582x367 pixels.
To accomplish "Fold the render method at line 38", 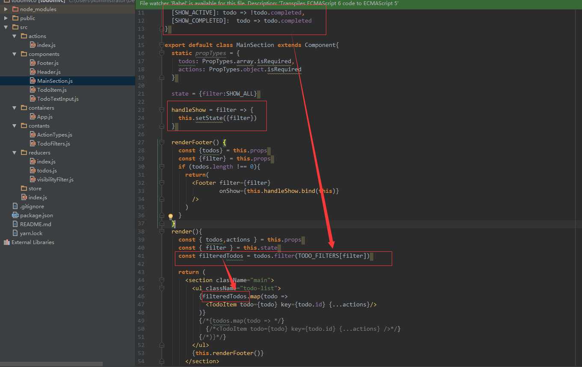I will (x=162, y=231).
